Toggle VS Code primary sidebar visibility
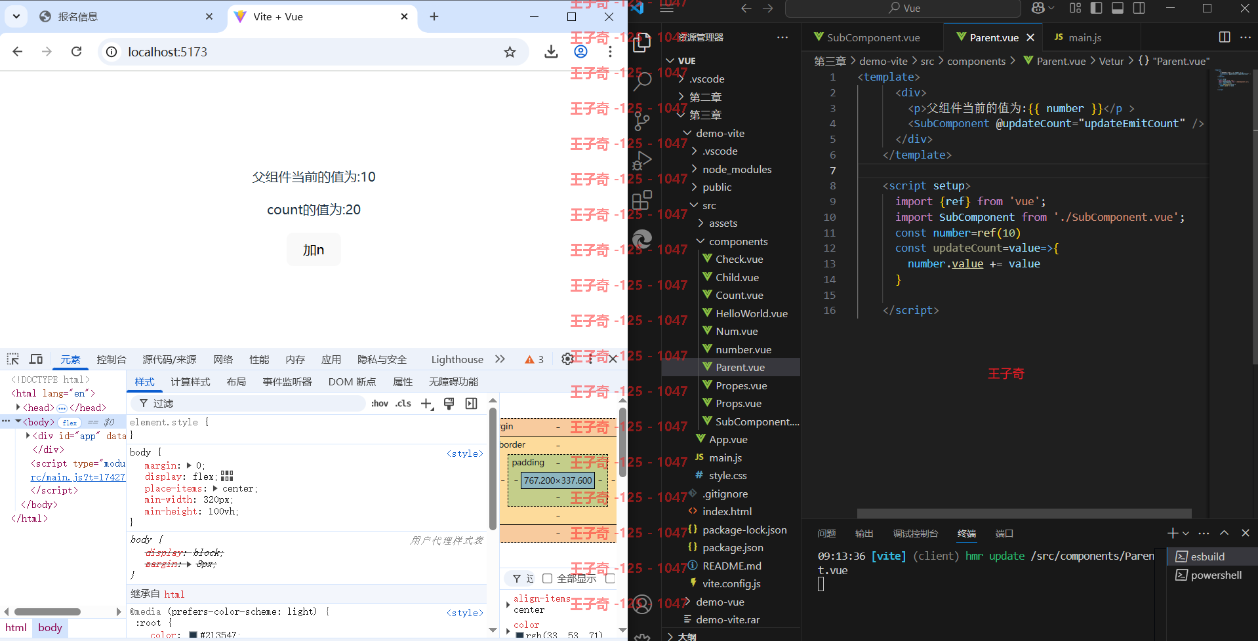The image size is (1258, 641). (1096, 8)
